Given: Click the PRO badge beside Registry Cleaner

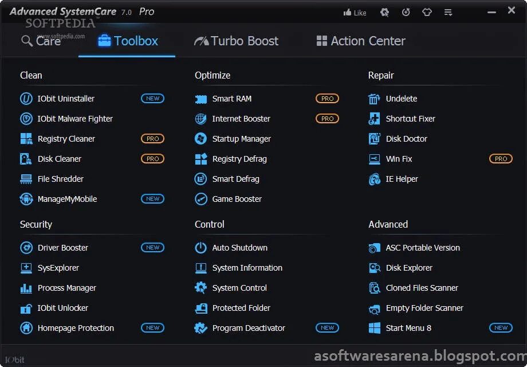Looking at the screenshot, I should pos(152,139).
